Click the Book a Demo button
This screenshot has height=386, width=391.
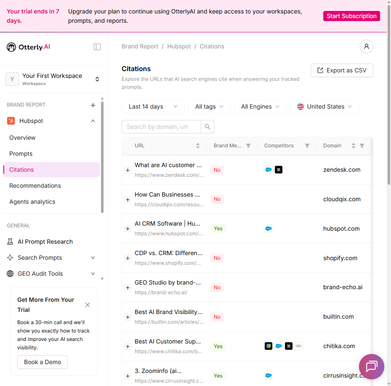[43, 362]
